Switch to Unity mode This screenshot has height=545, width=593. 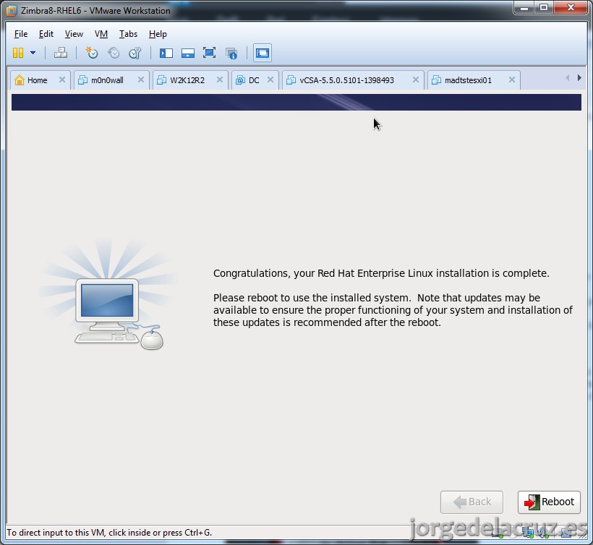pyautogui.click(x=231, y=53)
